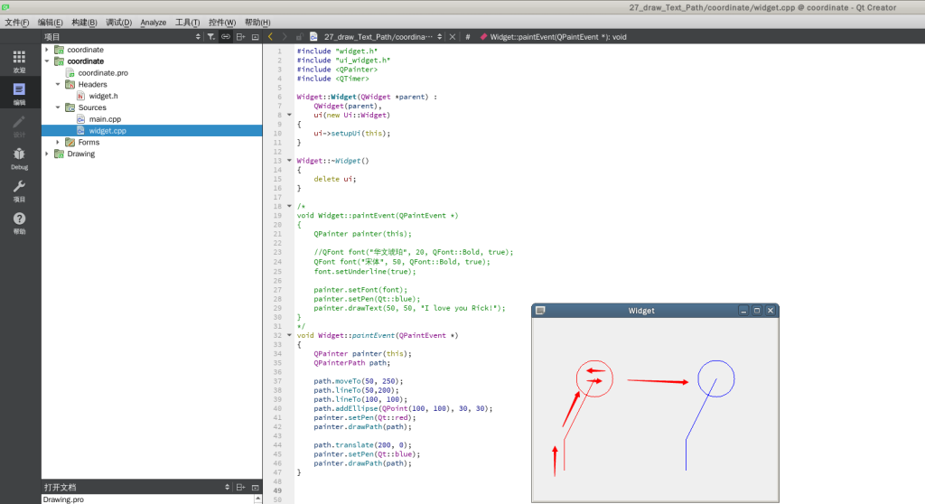
Task: Close the current document with X icon
Action: tap(453, 37)
